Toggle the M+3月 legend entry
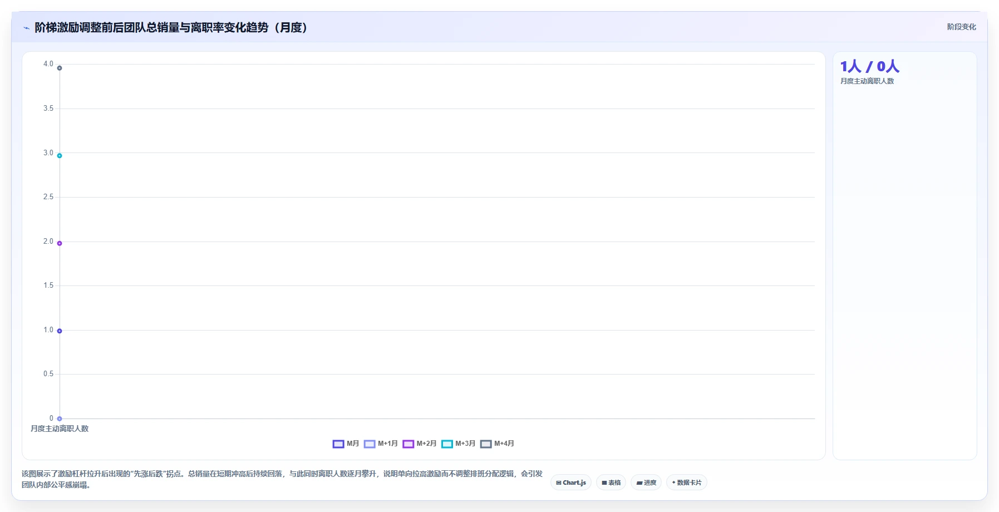Image resolution: width=999 pixels, height=512 pixels. [x=458, y=444]
